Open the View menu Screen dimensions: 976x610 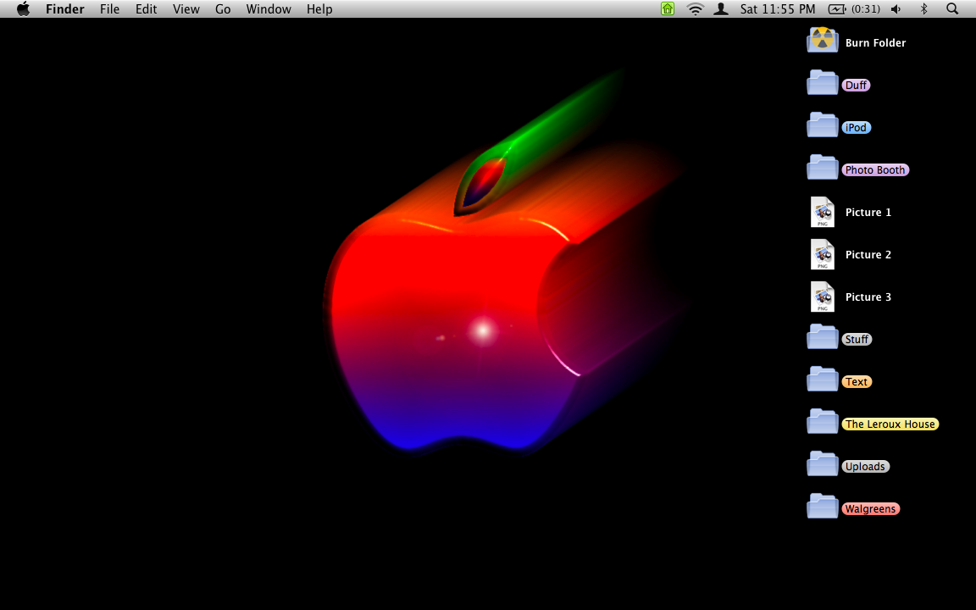pyautogui.click(x=186, y=8)
